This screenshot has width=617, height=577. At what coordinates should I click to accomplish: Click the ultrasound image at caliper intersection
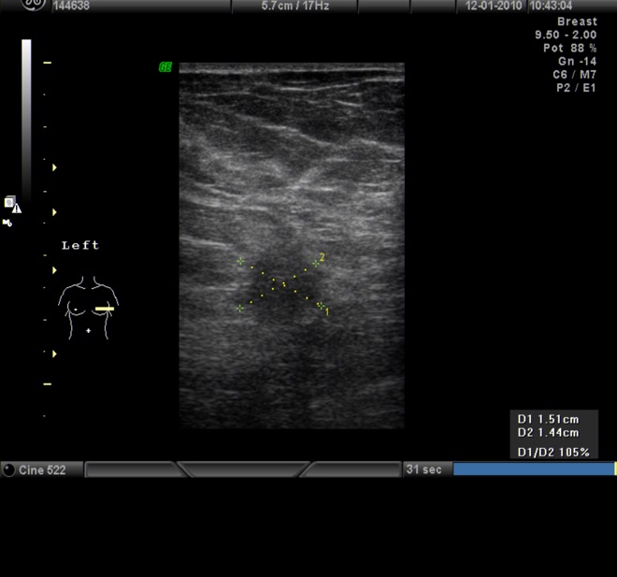pyautogui.click(x=283, y=283)
